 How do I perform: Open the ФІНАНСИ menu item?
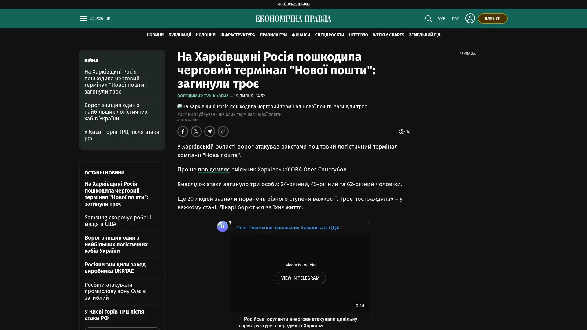[x=301, y=35]
